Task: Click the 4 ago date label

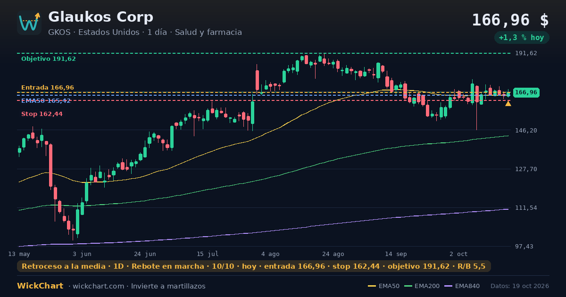Action: pos(270,254)
